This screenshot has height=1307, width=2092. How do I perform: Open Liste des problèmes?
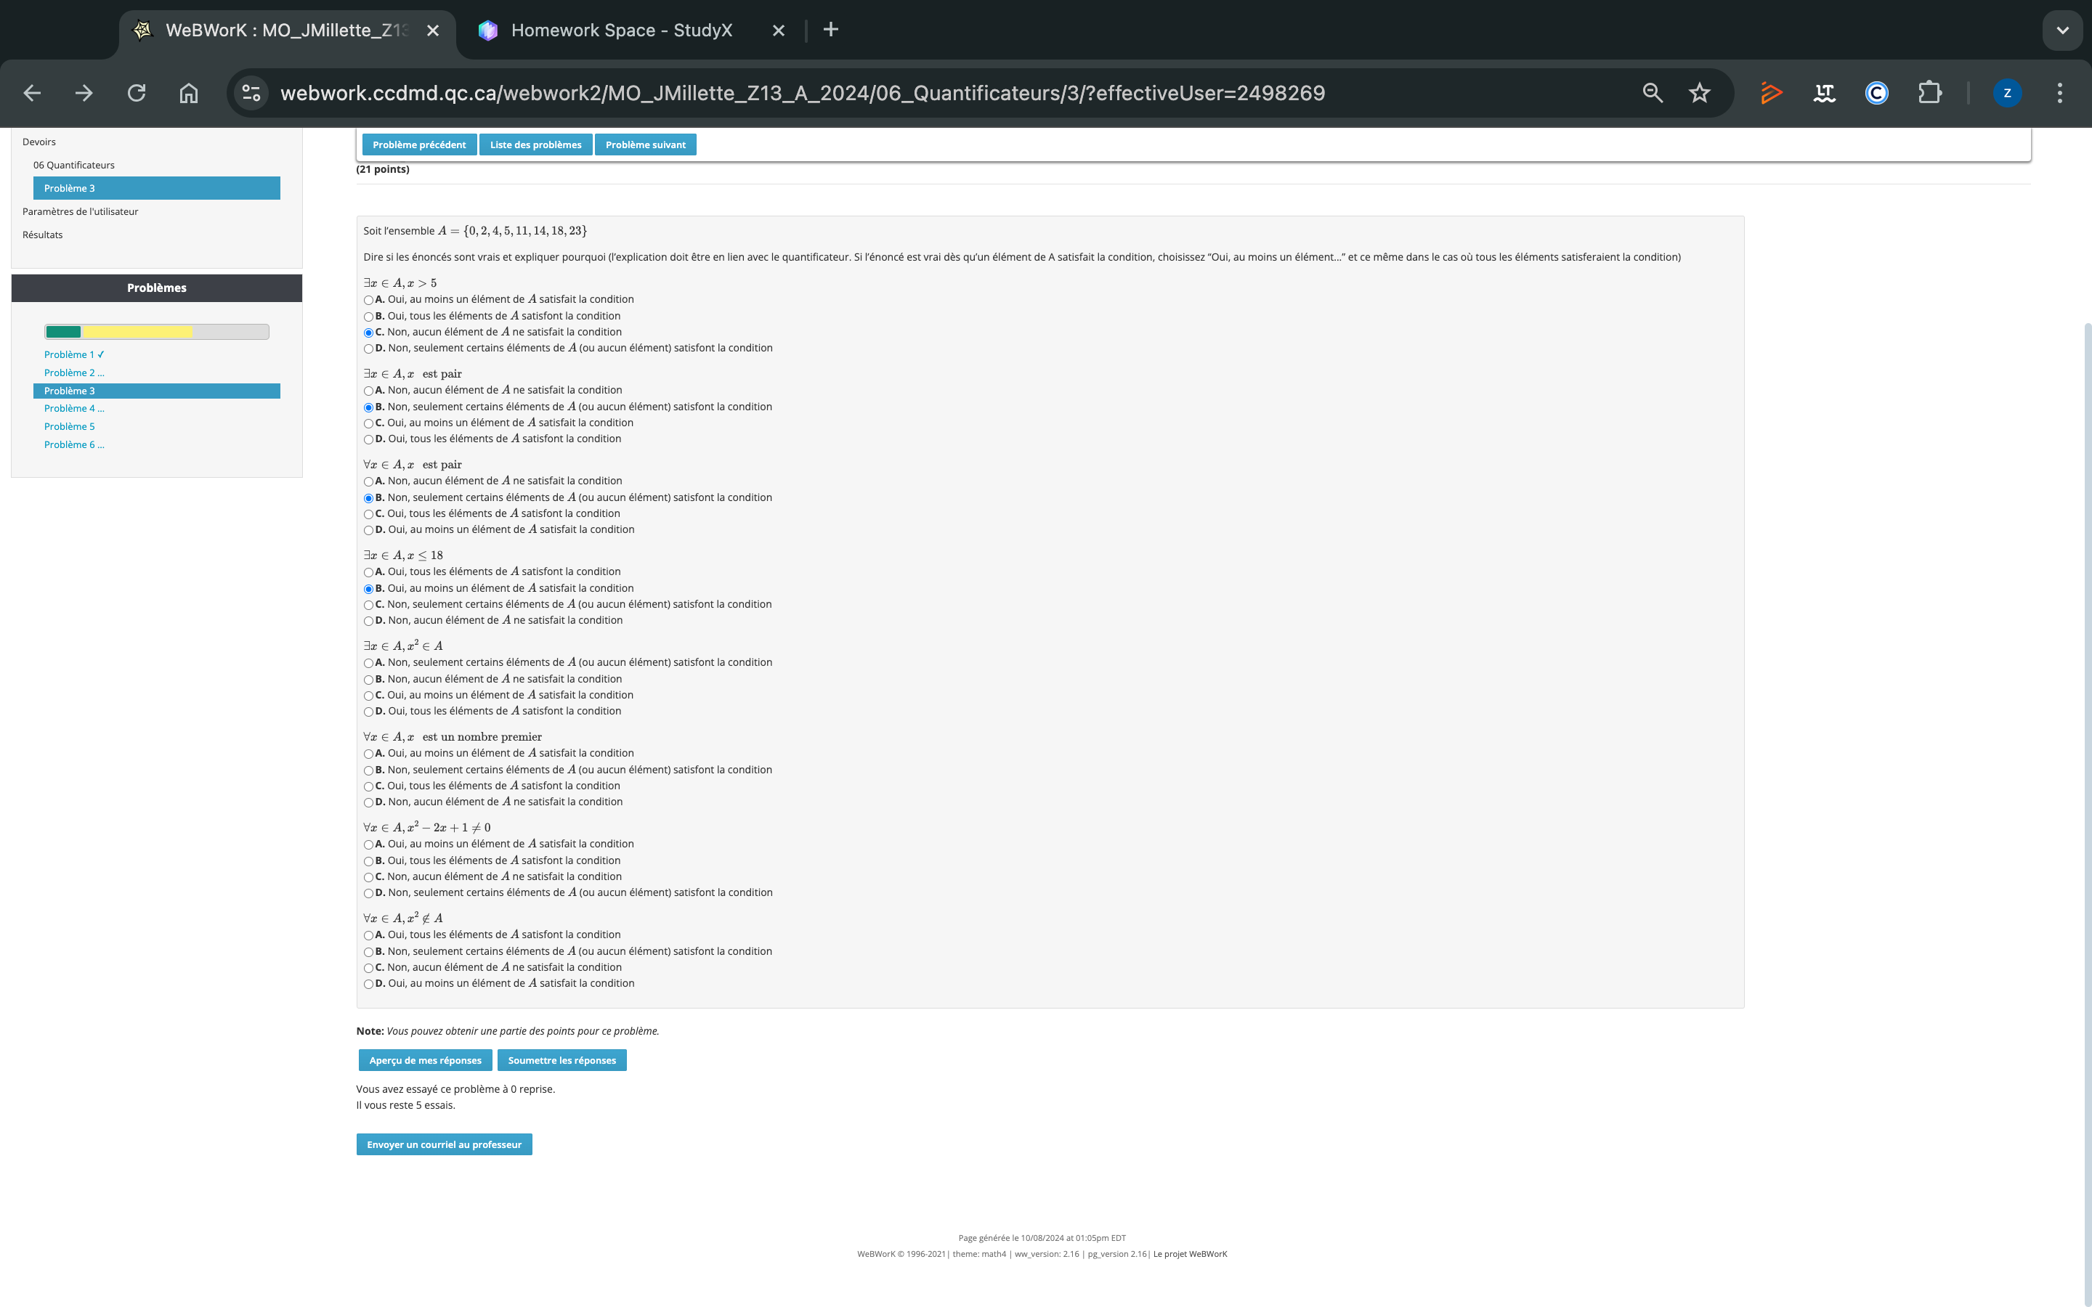tap(536, 144)
